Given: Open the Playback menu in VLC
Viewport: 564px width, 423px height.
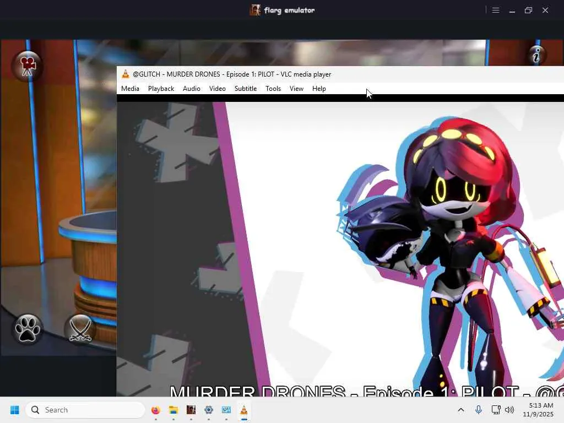Looking at the screenshot, I should tap(161, 89).
